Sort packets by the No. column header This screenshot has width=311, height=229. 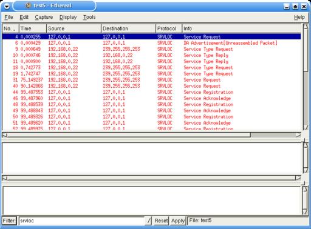click(x=10, y=28)
